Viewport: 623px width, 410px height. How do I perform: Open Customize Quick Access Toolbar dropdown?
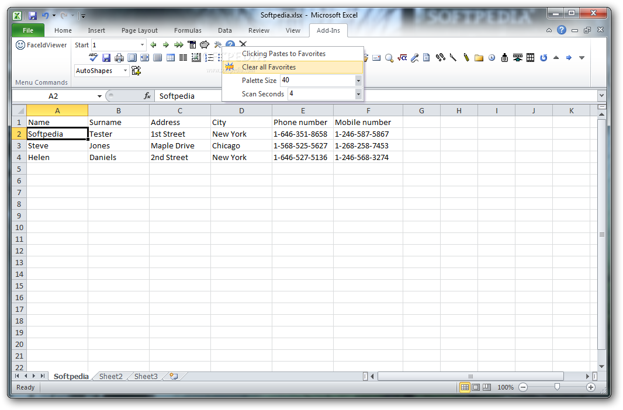pyautogui.click(x=83, y=16)
